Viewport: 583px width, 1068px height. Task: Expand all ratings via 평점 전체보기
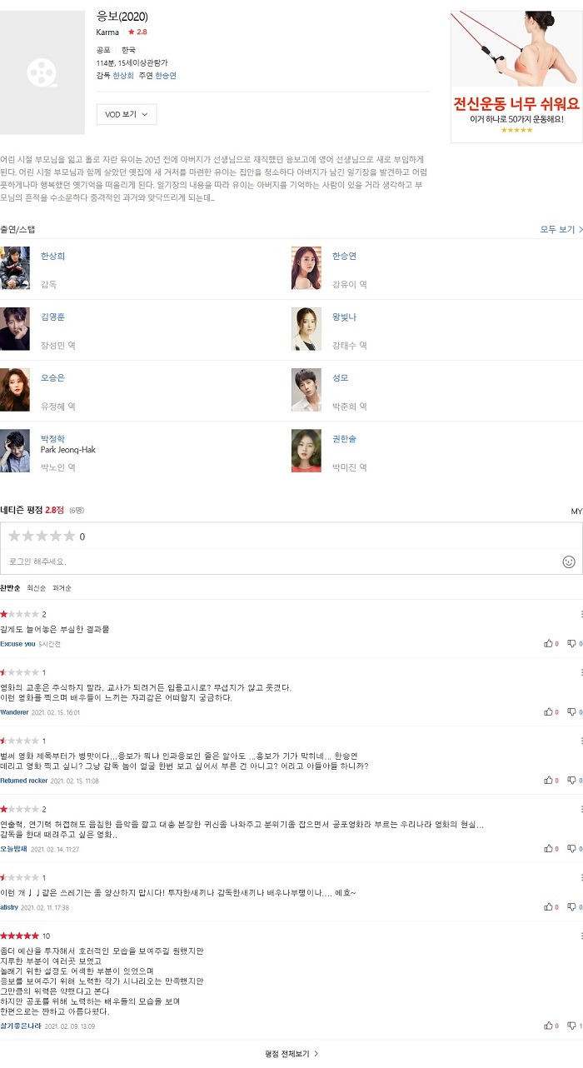point(291,1054)
